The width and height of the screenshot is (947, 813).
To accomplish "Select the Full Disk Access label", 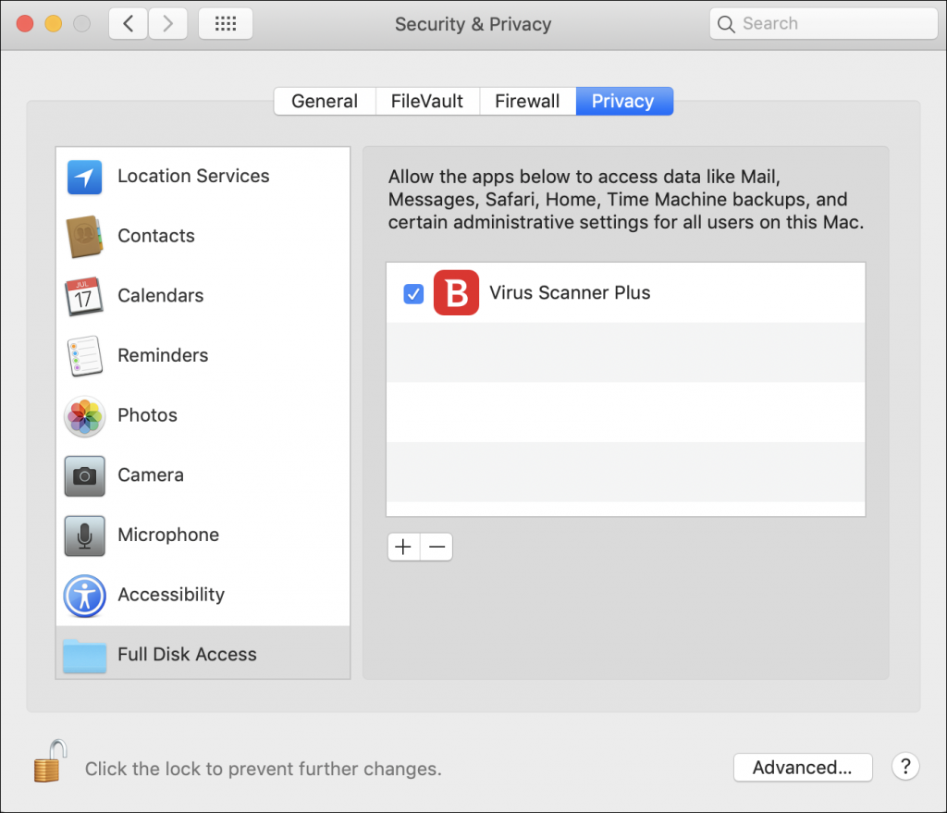I will click(x=187, y=654).
